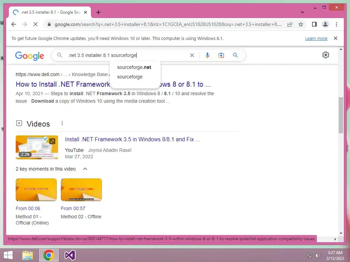
Task: Open volume speaker icon in tray
Action: click(x=318, y=255)
